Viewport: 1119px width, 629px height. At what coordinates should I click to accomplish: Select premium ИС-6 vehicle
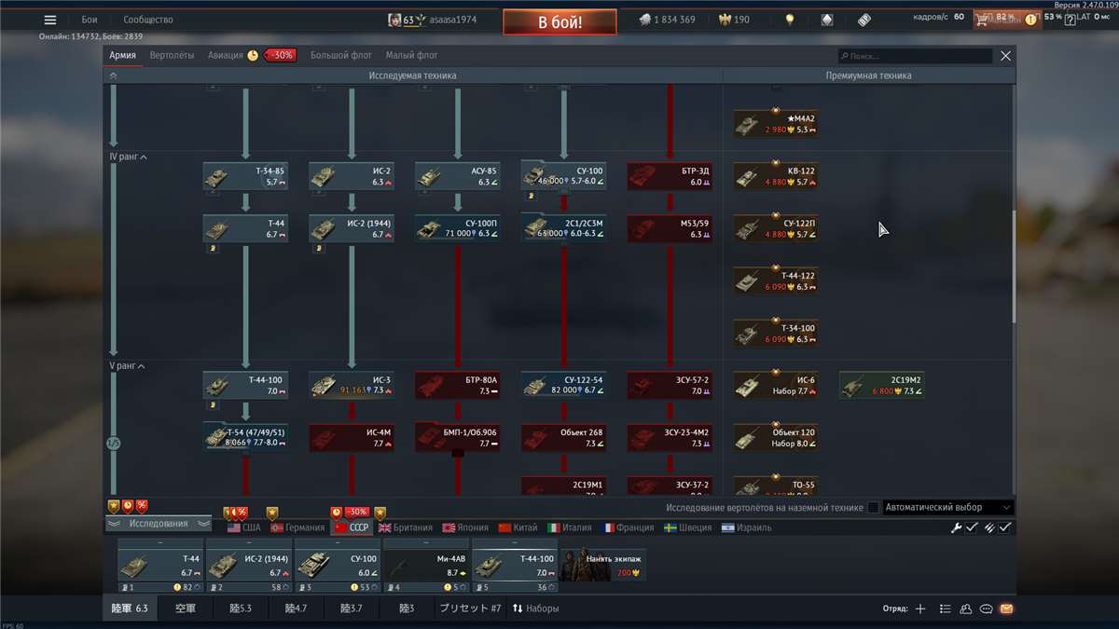tap(776, 385)
